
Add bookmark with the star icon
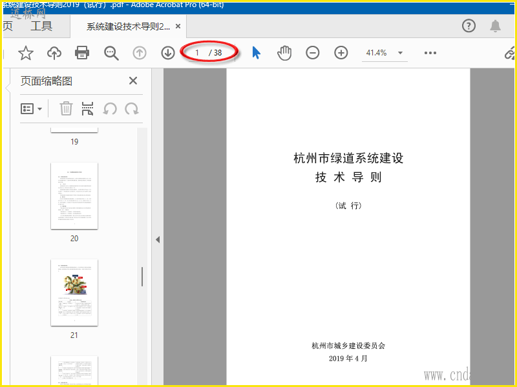point(26,53)
